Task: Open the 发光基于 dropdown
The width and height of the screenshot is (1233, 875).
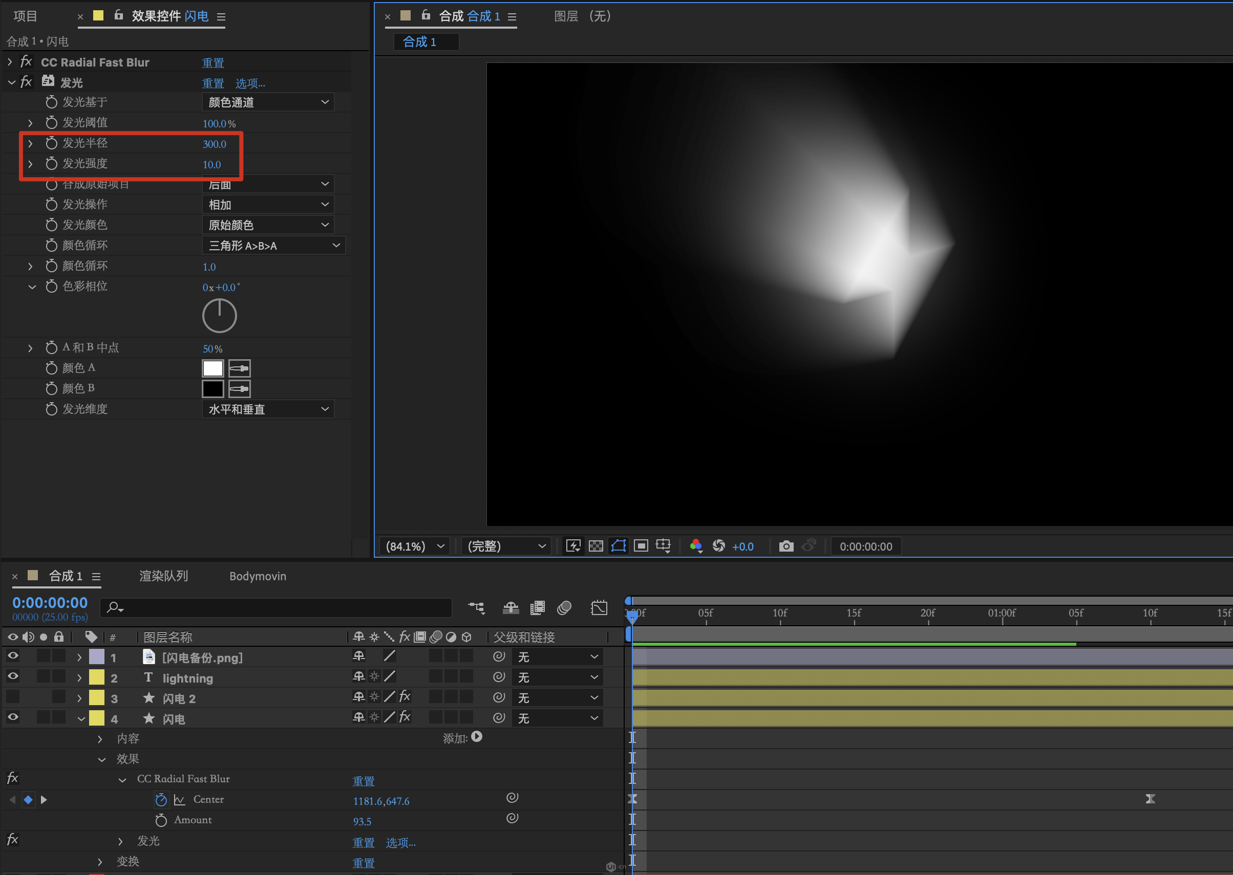Action: pyautogui.click(x=268, y=102)
